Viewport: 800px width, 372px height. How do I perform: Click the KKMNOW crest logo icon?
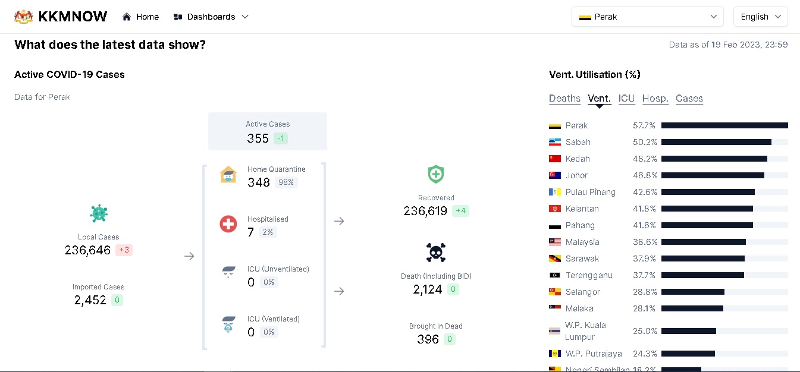(x=23, y=17)
